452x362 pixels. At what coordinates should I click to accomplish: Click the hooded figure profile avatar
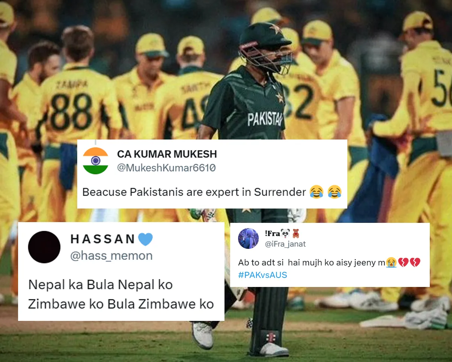click(x=249, y=238)
